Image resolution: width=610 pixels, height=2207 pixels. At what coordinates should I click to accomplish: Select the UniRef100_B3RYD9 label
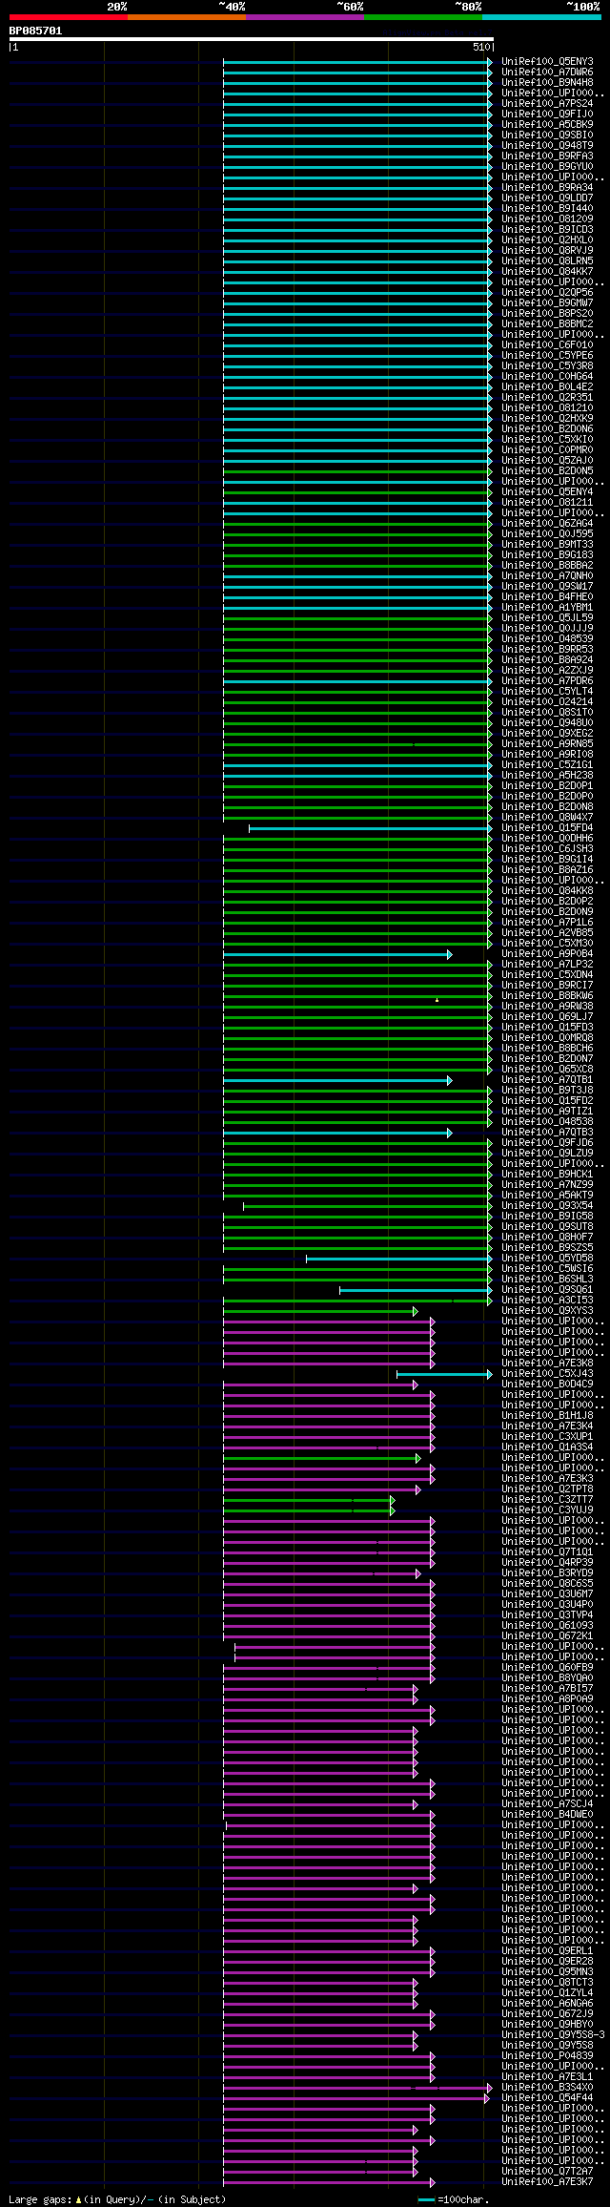[547, 1573]
